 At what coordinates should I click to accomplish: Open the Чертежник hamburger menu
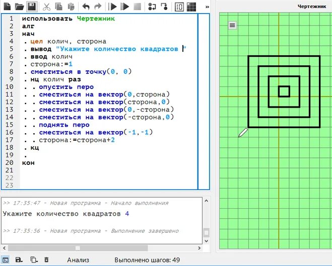[x=232, y=25]
